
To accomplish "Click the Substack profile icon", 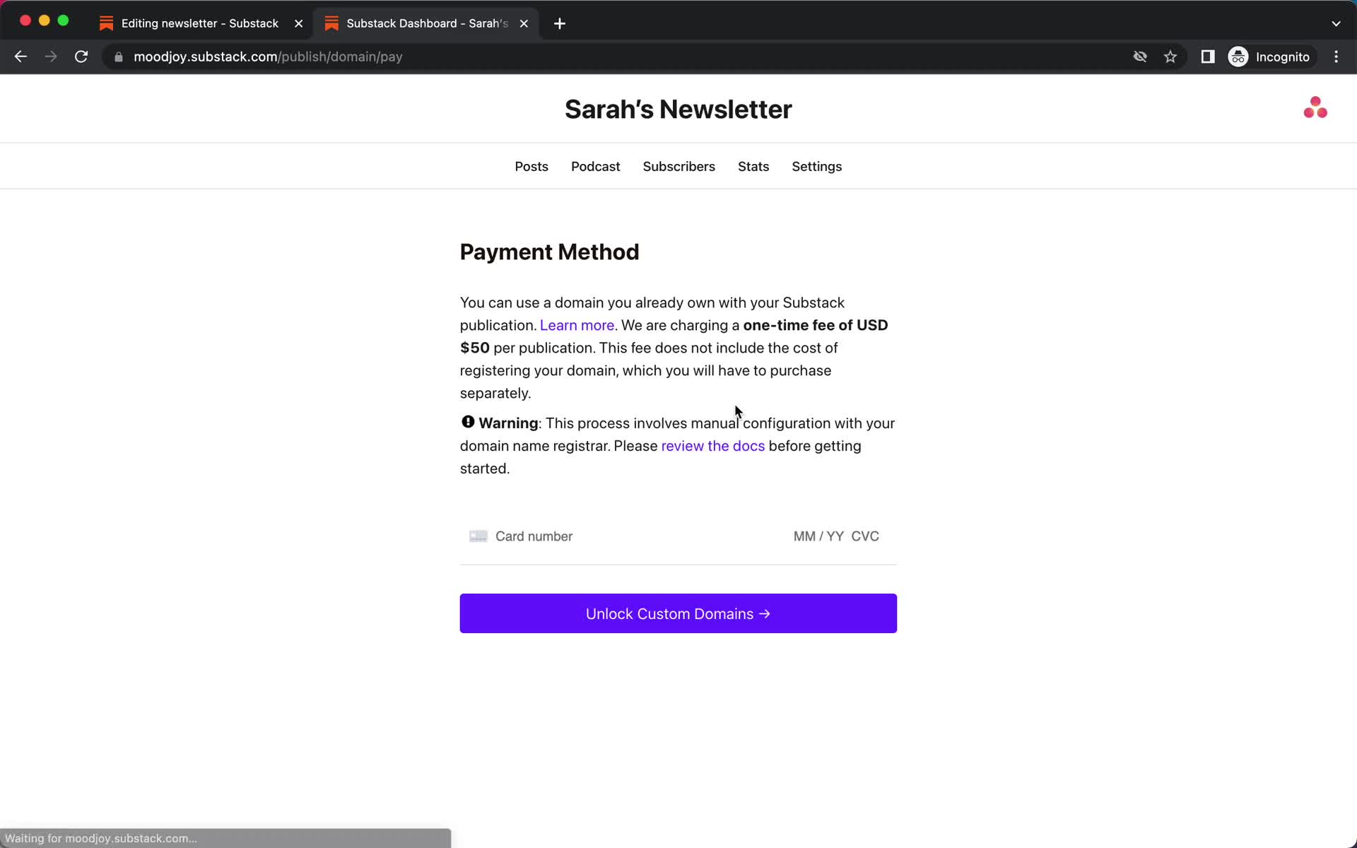I will (x=1315, y=107).
